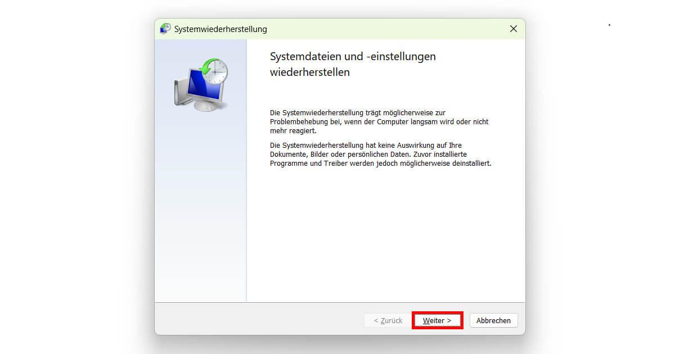Click the monitor image in the sidebar

tap(200, 84)
